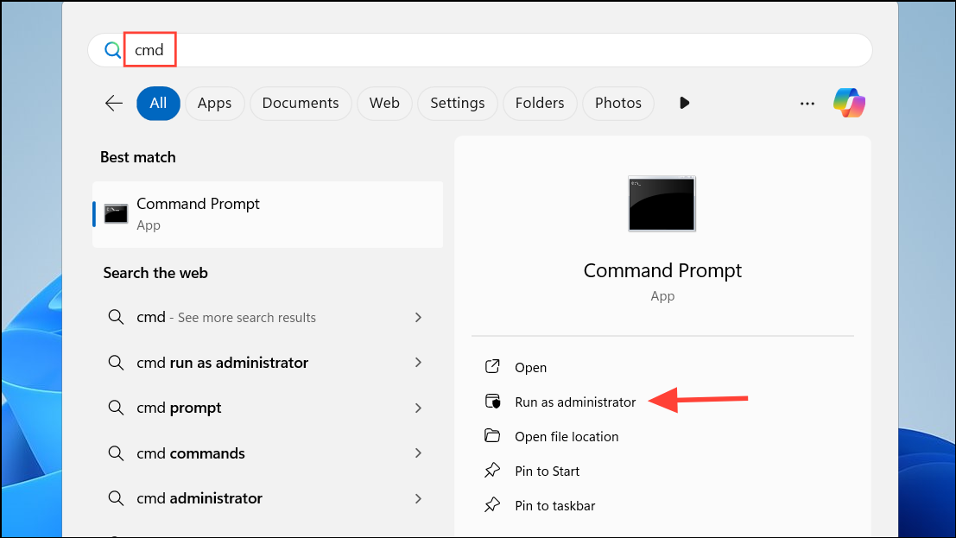Click in the search box containing 'cmd'
This screenshot has width=956, height=538.
(x=480, y=50)
